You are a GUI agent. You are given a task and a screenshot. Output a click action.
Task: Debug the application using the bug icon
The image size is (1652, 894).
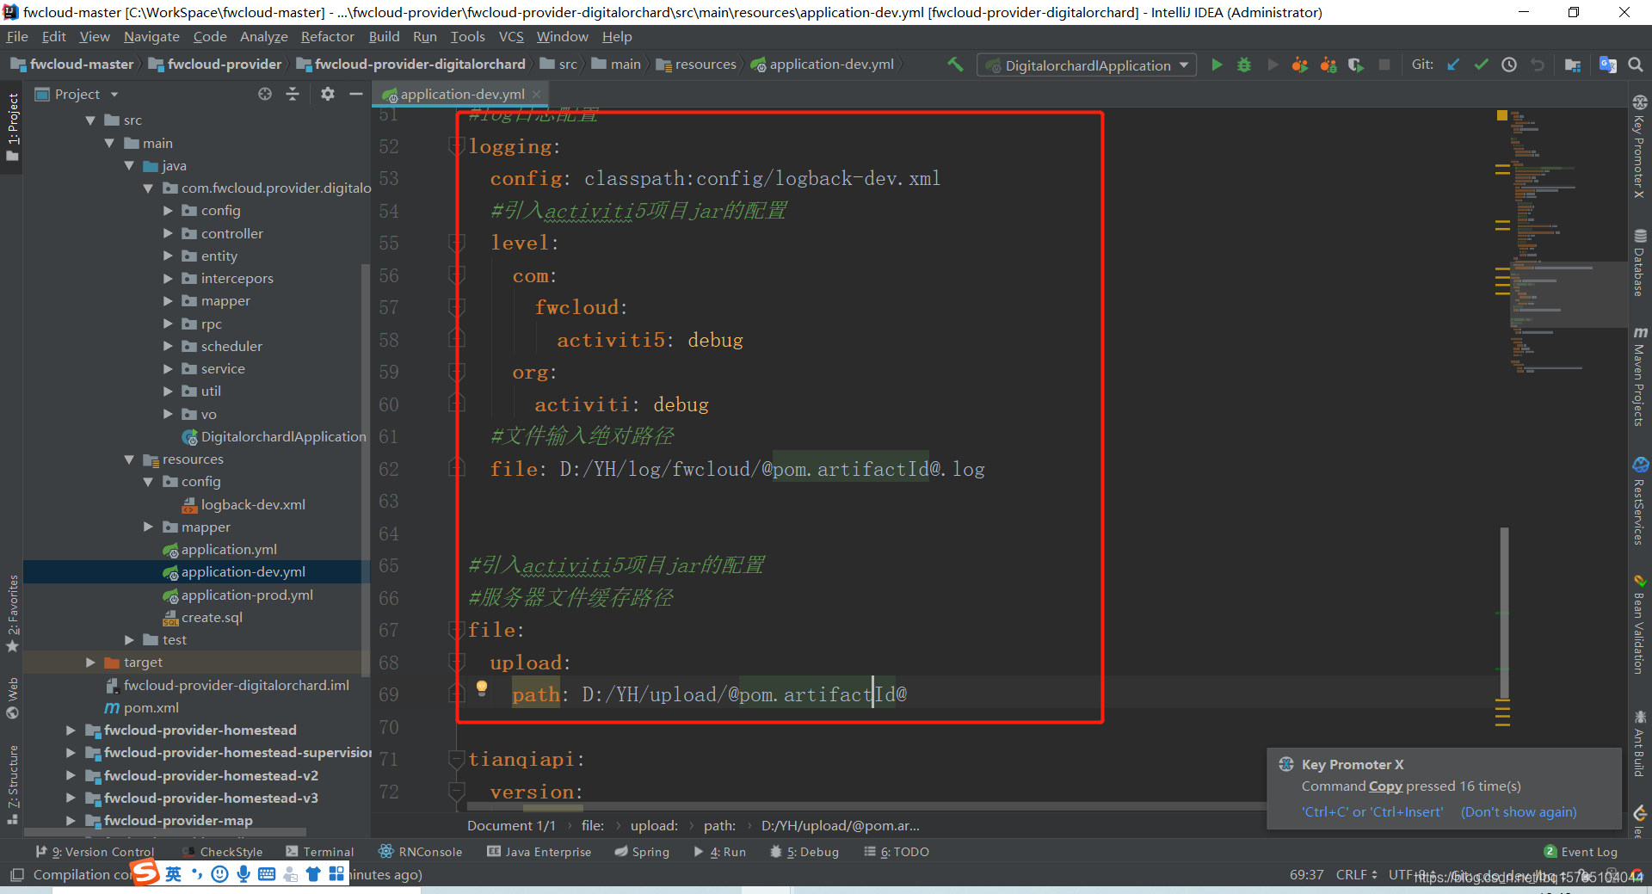[x=1244, y=65]
